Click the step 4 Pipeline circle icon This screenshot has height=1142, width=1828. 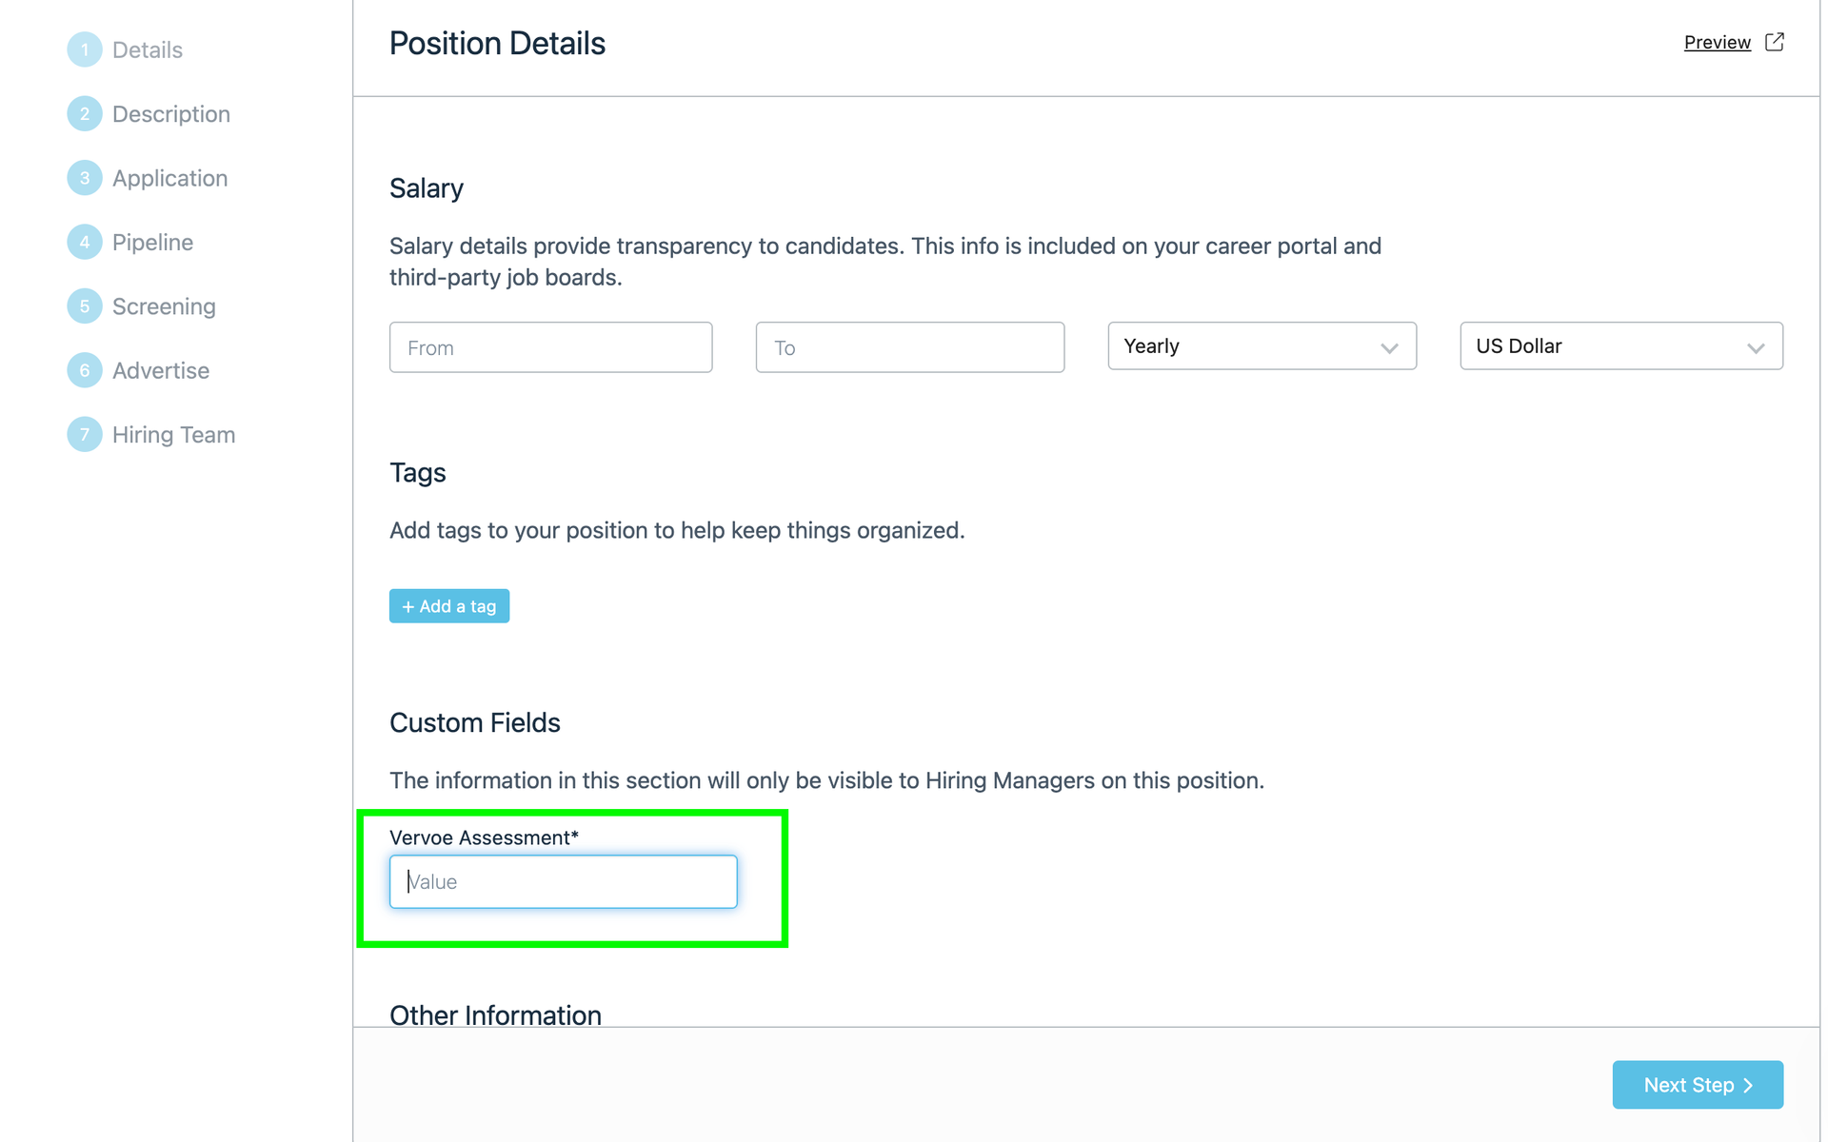[x=85, y=242]
